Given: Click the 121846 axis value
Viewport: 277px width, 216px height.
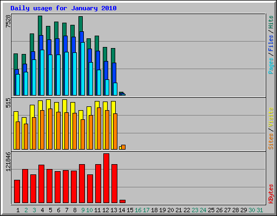Looking at the screenshot, I should click(8, 161).
